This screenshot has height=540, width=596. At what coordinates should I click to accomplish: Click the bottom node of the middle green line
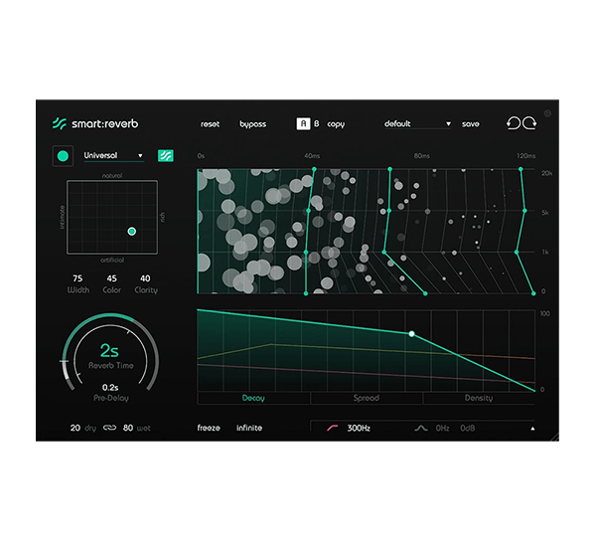coord(425,293)
